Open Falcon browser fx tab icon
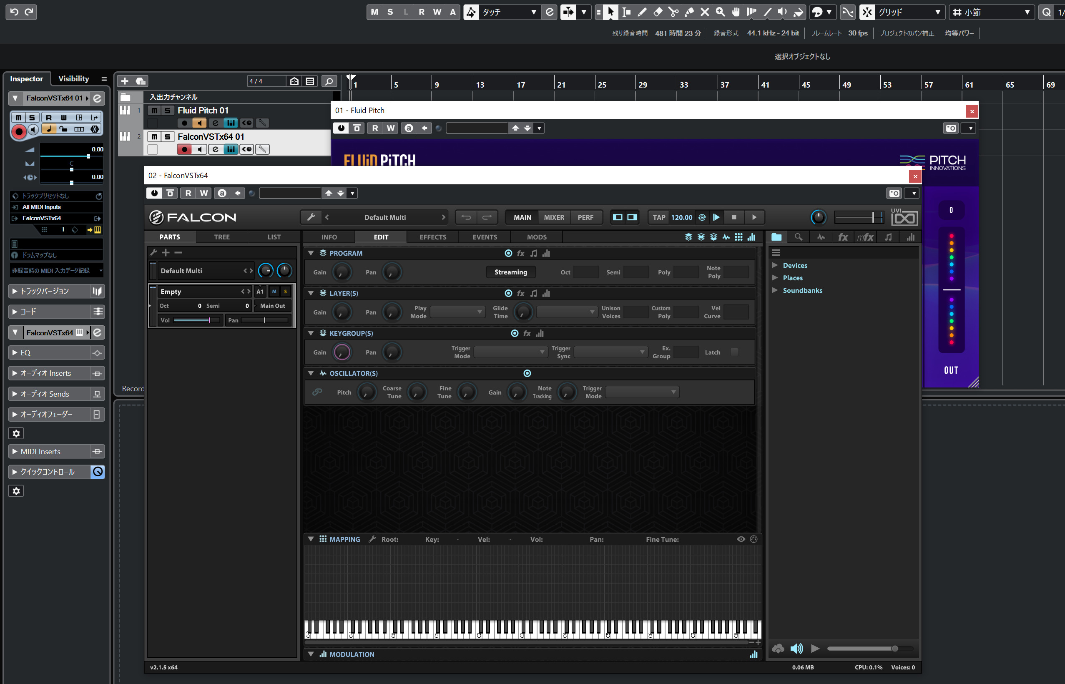The width and height of the screenshot is (1065, 684). point(843,237)
